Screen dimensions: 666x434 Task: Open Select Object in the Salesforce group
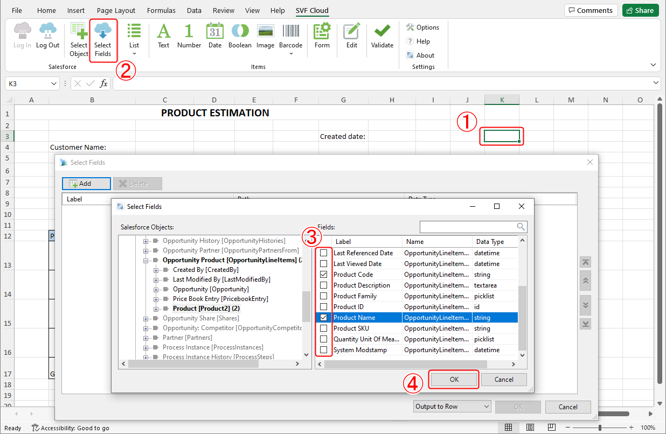pyautogui.click(x=79, y=39)
